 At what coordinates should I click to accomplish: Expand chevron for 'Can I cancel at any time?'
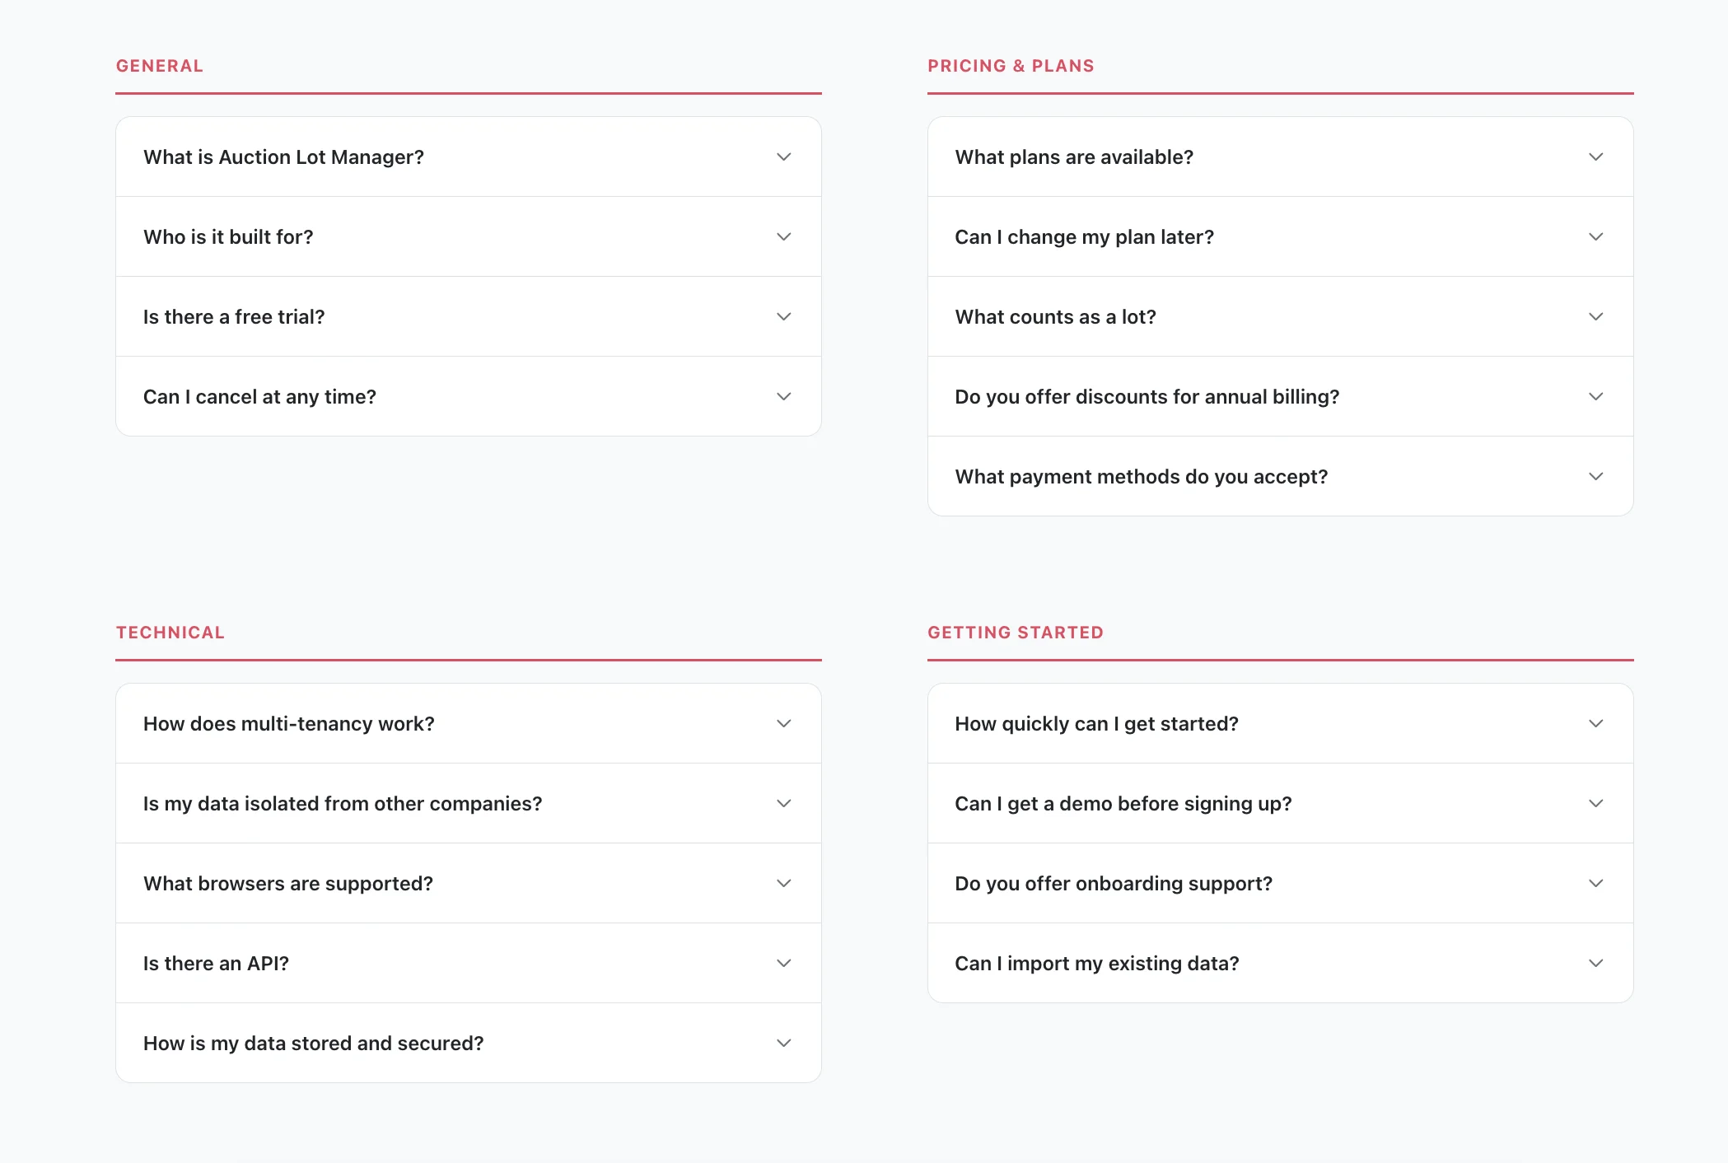pos(783,396)
